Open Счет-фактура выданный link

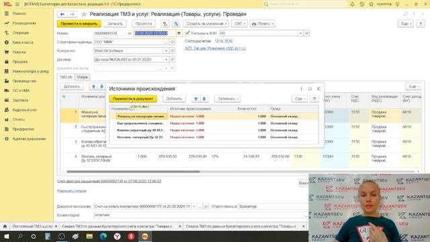pyautogui.click(x=109, y=182)
